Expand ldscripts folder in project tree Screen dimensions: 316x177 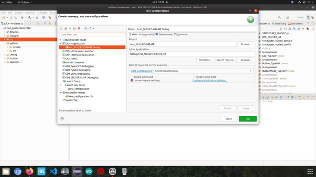click(x=5, y=62)
